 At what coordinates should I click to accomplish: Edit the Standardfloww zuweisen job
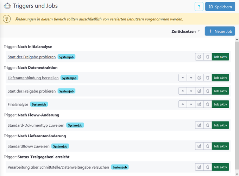click(199, 146)
